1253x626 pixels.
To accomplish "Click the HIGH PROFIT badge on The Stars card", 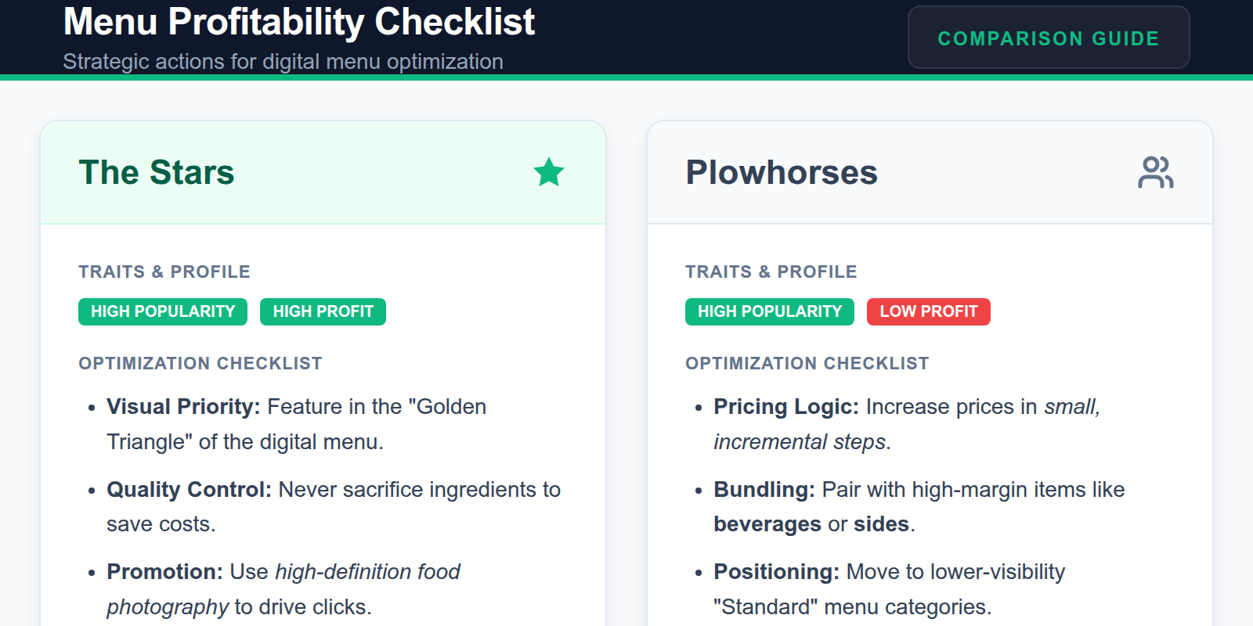I will click(323, 311).
